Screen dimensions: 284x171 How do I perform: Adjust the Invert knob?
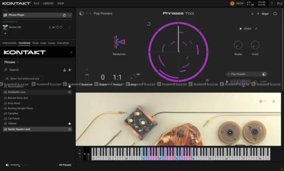[x=255, y=45]
